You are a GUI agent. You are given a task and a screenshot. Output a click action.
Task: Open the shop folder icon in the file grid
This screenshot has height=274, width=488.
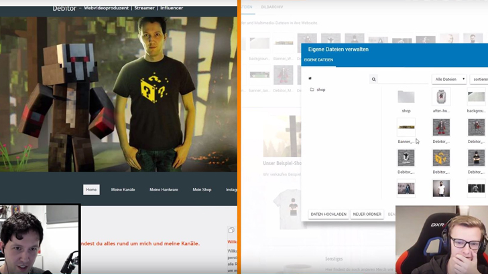(x=406, y=97)
